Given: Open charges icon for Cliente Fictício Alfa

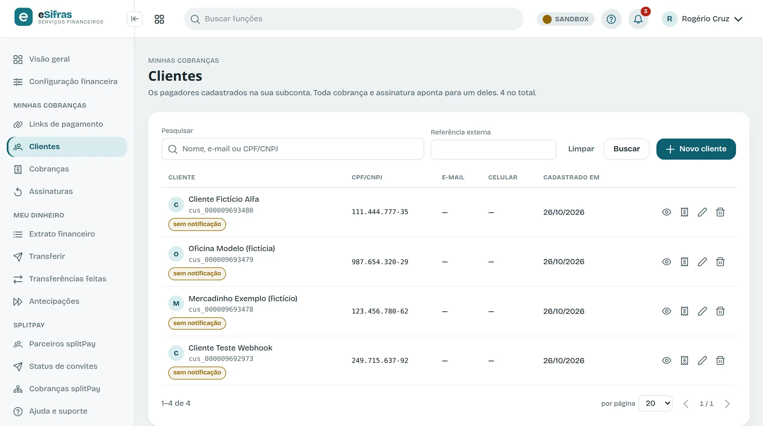Looking at the screenshot, I should (684, 212).
